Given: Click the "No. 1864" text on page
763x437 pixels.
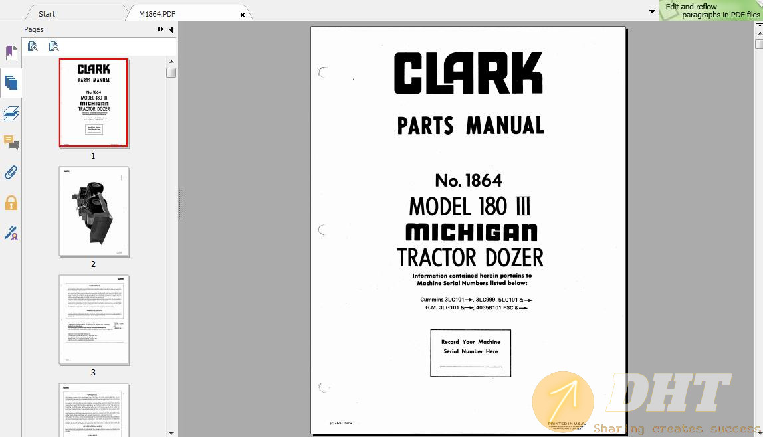Looking at the screenshot, I should pos(469,181).
